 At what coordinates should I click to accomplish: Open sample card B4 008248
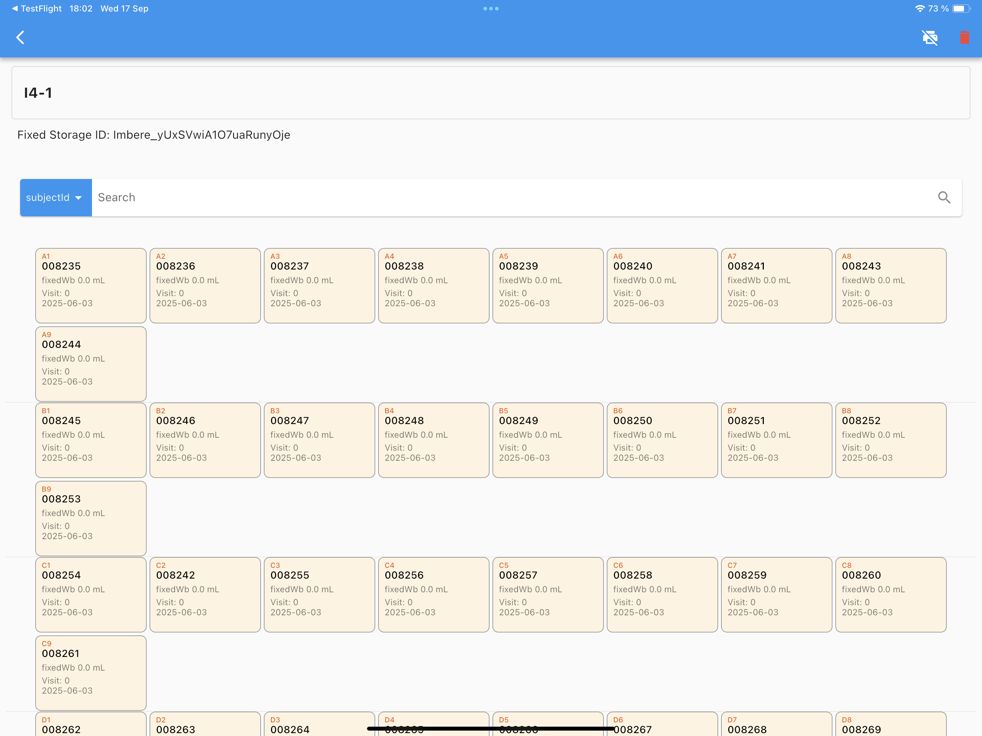coord(433,440)
